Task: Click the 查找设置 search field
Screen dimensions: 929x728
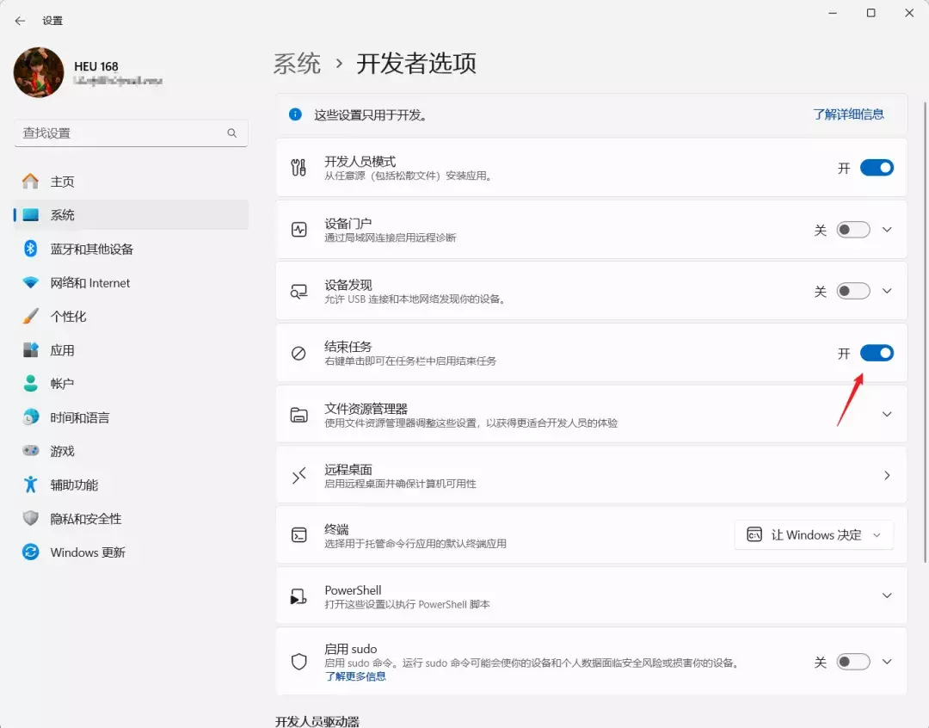Action: click(120, 133)
